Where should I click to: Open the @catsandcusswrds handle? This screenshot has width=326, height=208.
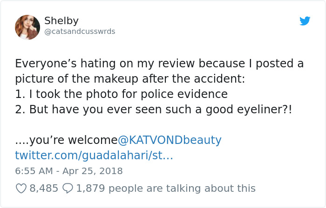(x=80, y=32)
